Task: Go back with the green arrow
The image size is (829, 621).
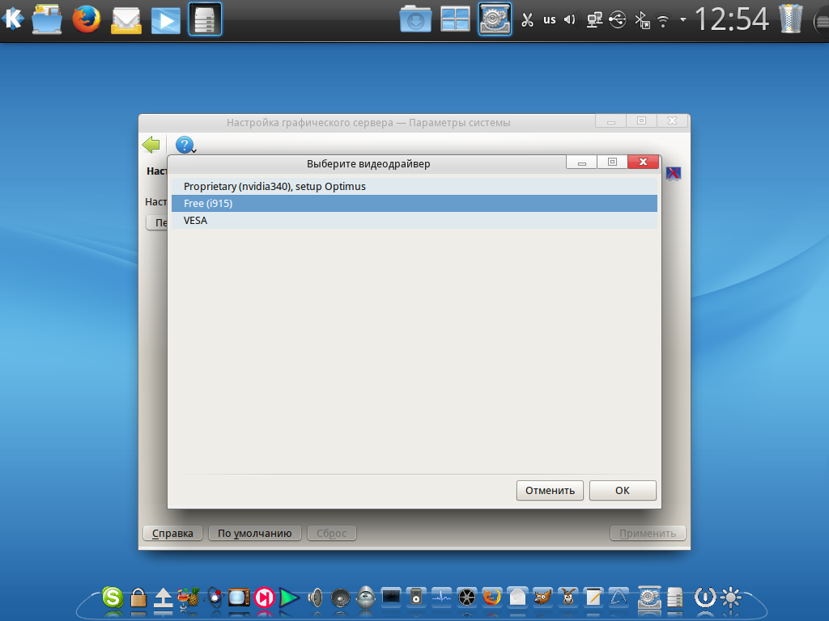Action: point(151,144)
